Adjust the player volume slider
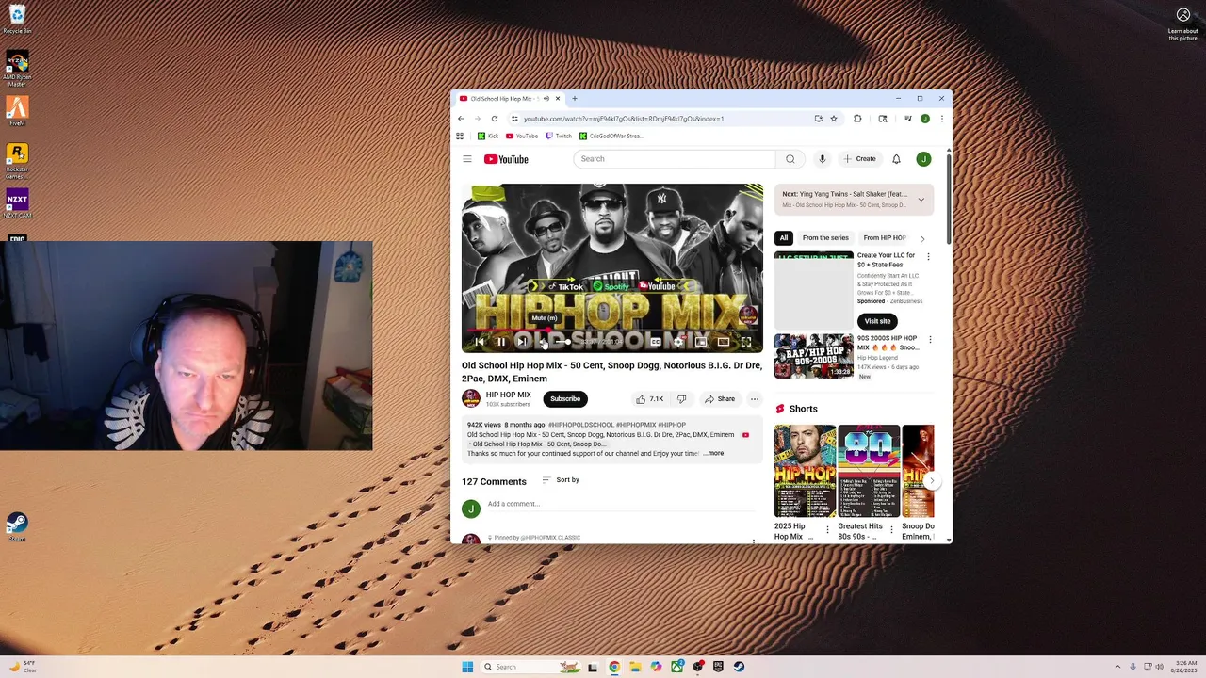The width and height of the screenshot is (1206, 678). (x=562, y=342)
